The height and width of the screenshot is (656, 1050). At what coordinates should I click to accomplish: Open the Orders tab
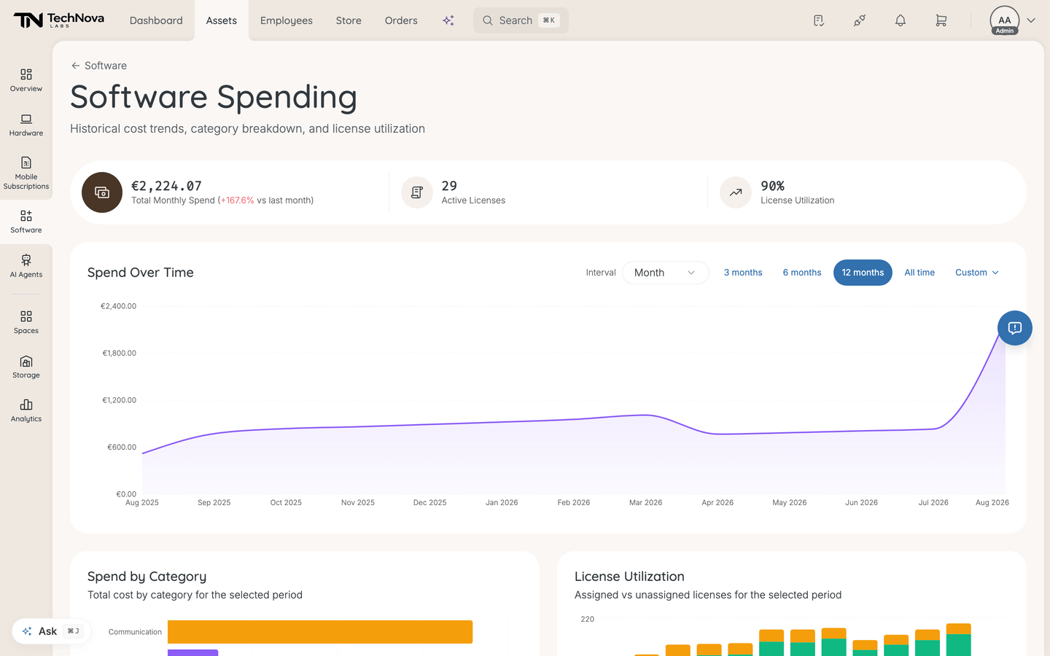(x=401, y=20)
